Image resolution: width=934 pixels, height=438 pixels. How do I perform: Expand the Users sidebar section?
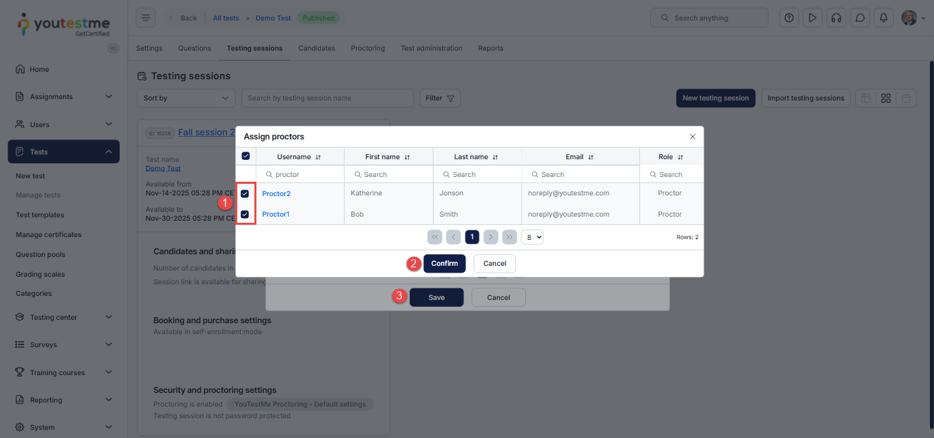click(64, 124)
